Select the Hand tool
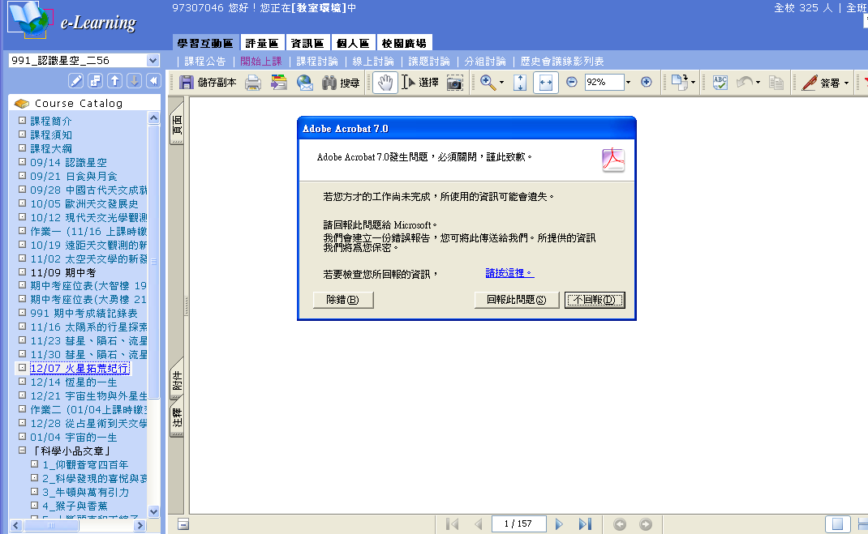 (385, 83)
